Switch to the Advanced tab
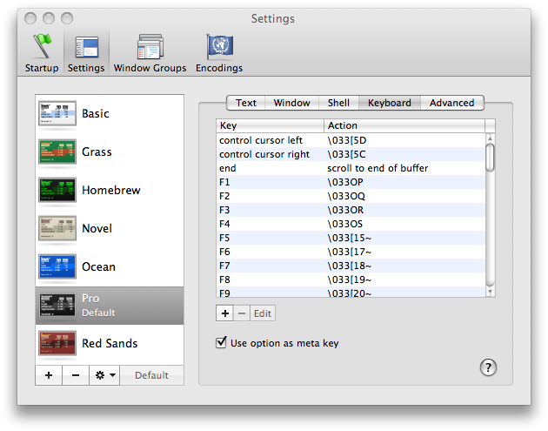The width and height of the screenshot is (548, 431). point(452,103)
